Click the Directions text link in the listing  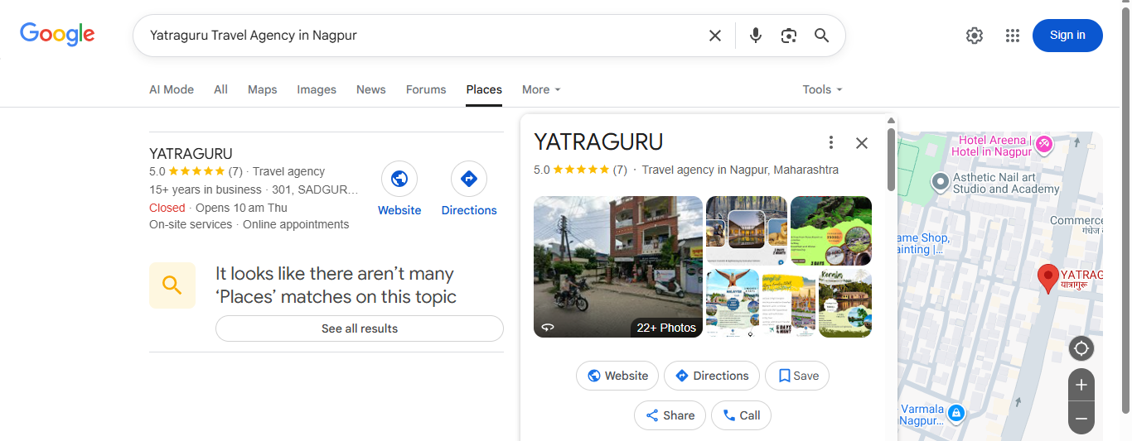[469, 210]
